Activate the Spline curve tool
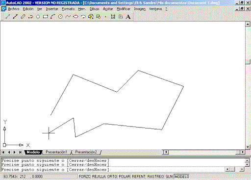 (x=68, y=17)
